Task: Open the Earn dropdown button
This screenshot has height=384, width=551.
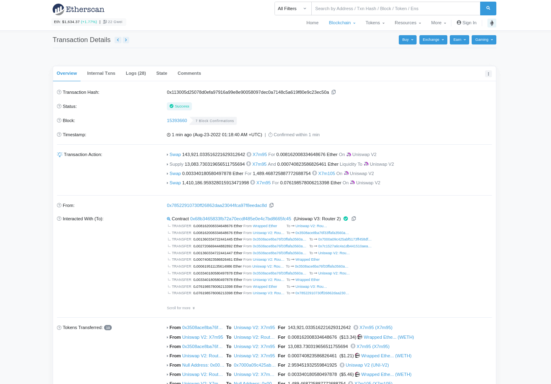Action: [x=460, y=40]
